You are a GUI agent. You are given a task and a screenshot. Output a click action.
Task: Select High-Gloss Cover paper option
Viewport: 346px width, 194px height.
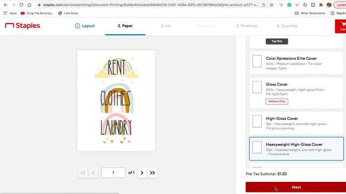coord(296,123)
